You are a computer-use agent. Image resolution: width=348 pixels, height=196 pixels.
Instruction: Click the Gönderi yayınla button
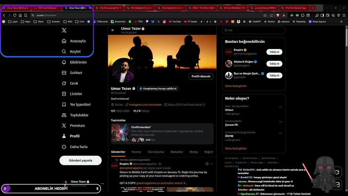pos(80,160)
